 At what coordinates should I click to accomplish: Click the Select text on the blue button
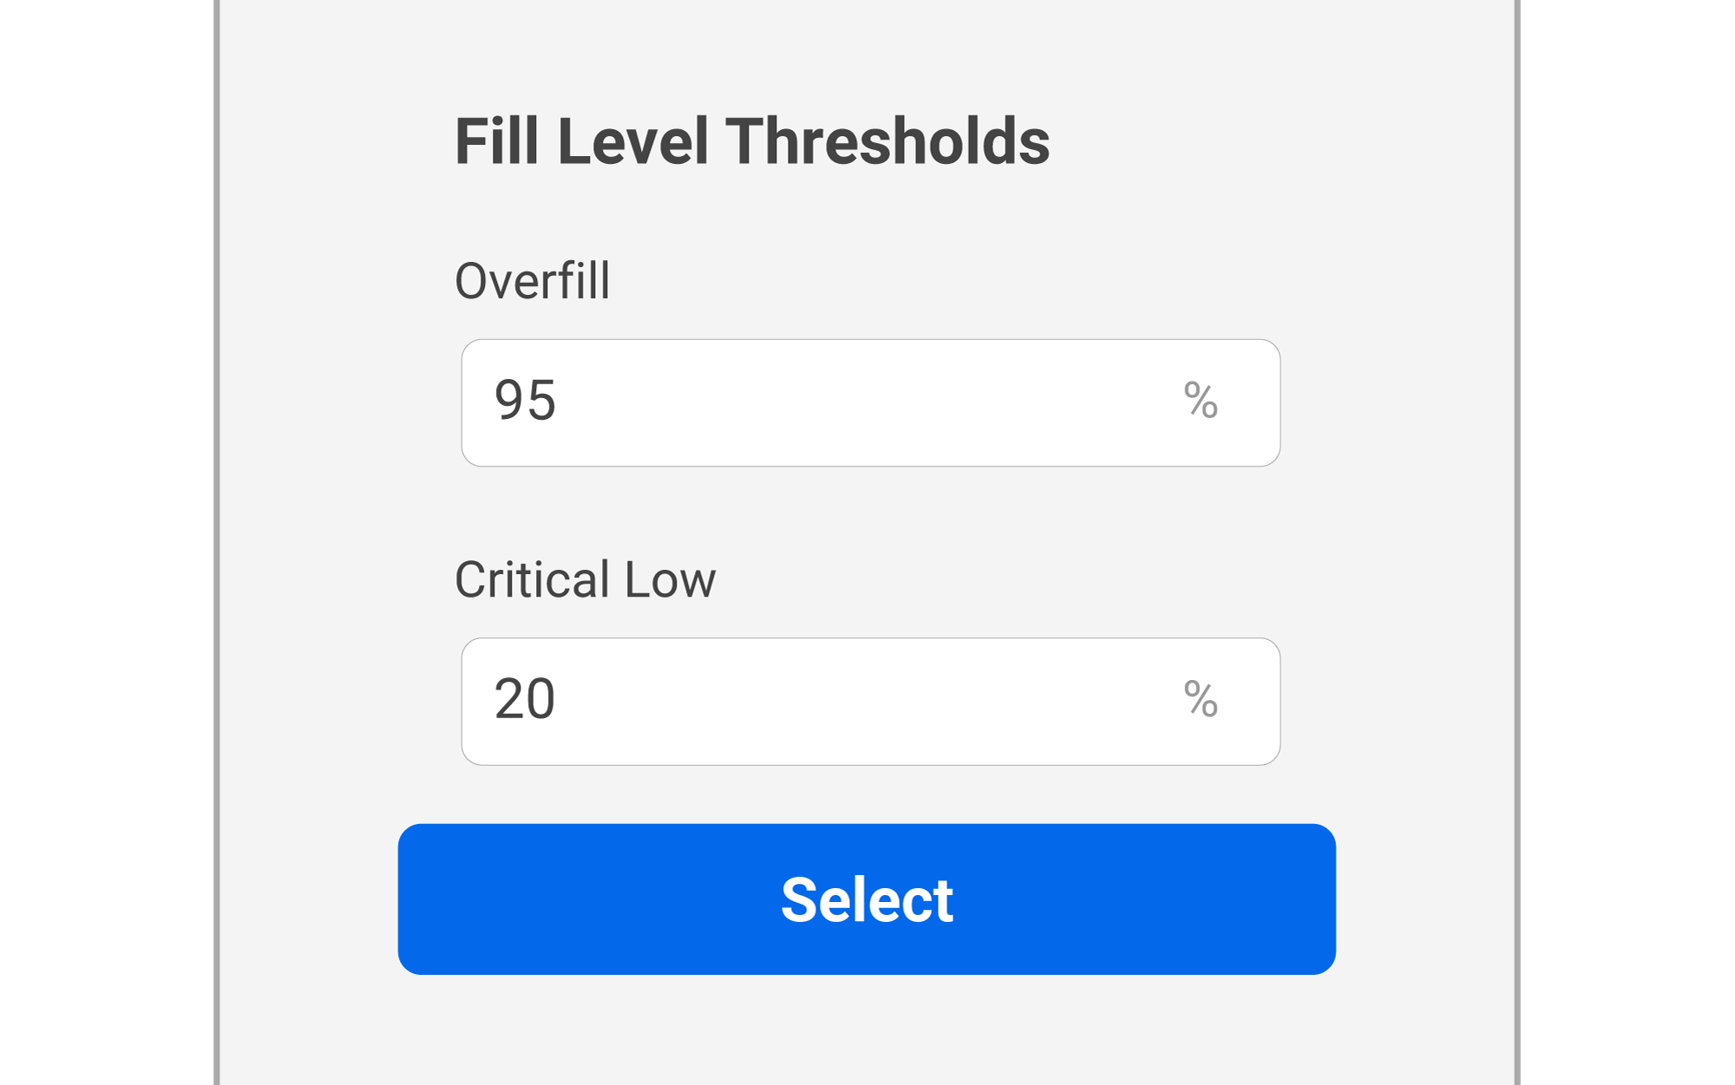[x=866, y=899]
